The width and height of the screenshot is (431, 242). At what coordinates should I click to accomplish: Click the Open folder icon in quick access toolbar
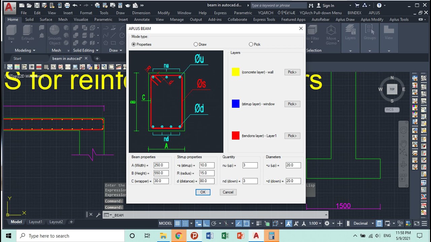click(x=29, y=5)
